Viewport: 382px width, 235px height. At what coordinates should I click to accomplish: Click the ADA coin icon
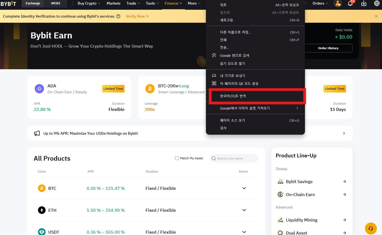(x=39, y=89)
